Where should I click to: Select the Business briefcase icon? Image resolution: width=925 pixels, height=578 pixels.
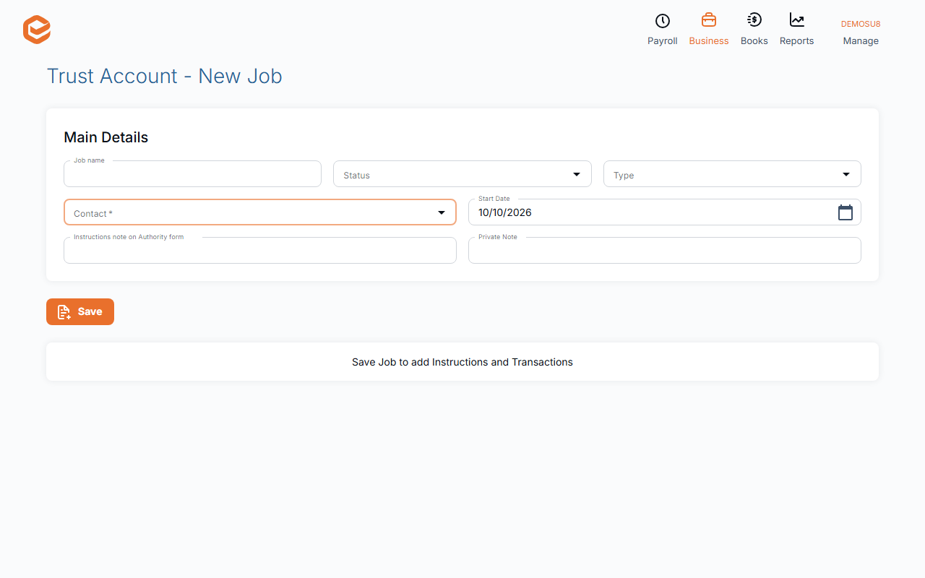[x=709, y=20]
